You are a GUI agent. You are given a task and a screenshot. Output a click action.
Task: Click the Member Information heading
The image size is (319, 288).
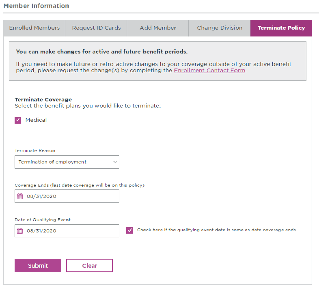point(36,6)
